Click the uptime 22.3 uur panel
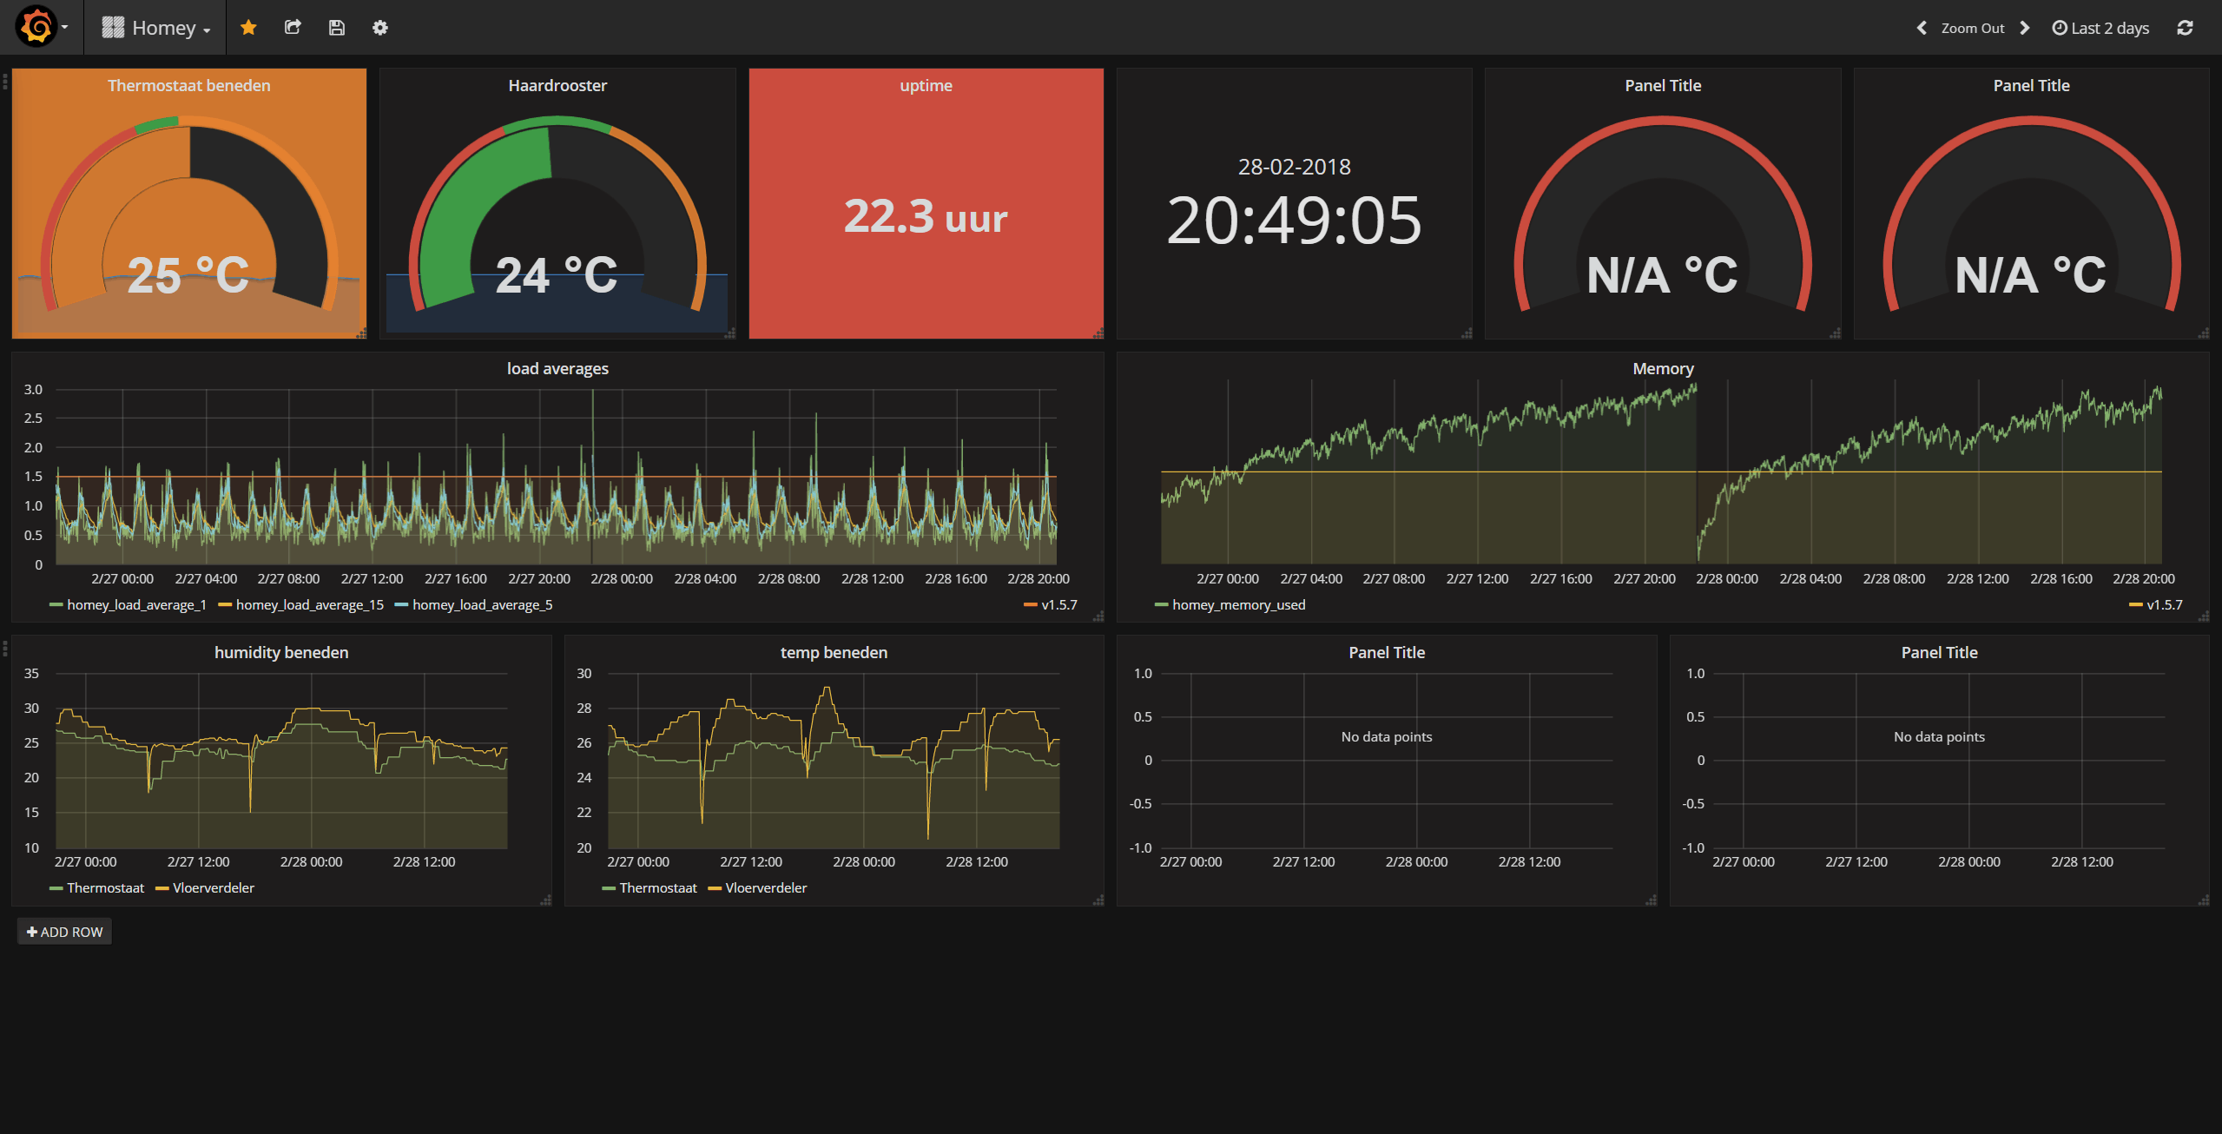 click(926, 215)
